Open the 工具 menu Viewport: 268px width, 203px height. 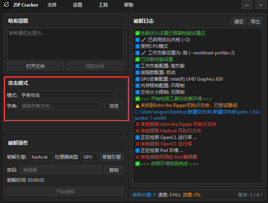tap(103, 5)
